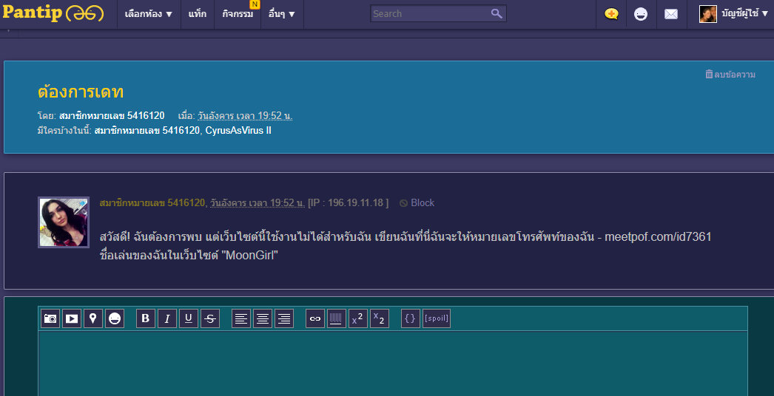Open สมาชิกหมายเลข 5416120 author link in header
774x396 pixels.
coord(112,116)
